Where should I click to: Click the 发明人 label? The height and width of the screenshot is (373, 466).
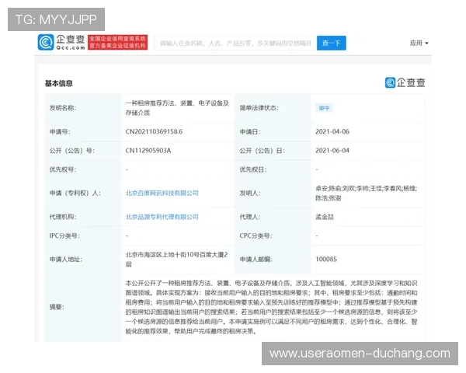pos(250,193)
